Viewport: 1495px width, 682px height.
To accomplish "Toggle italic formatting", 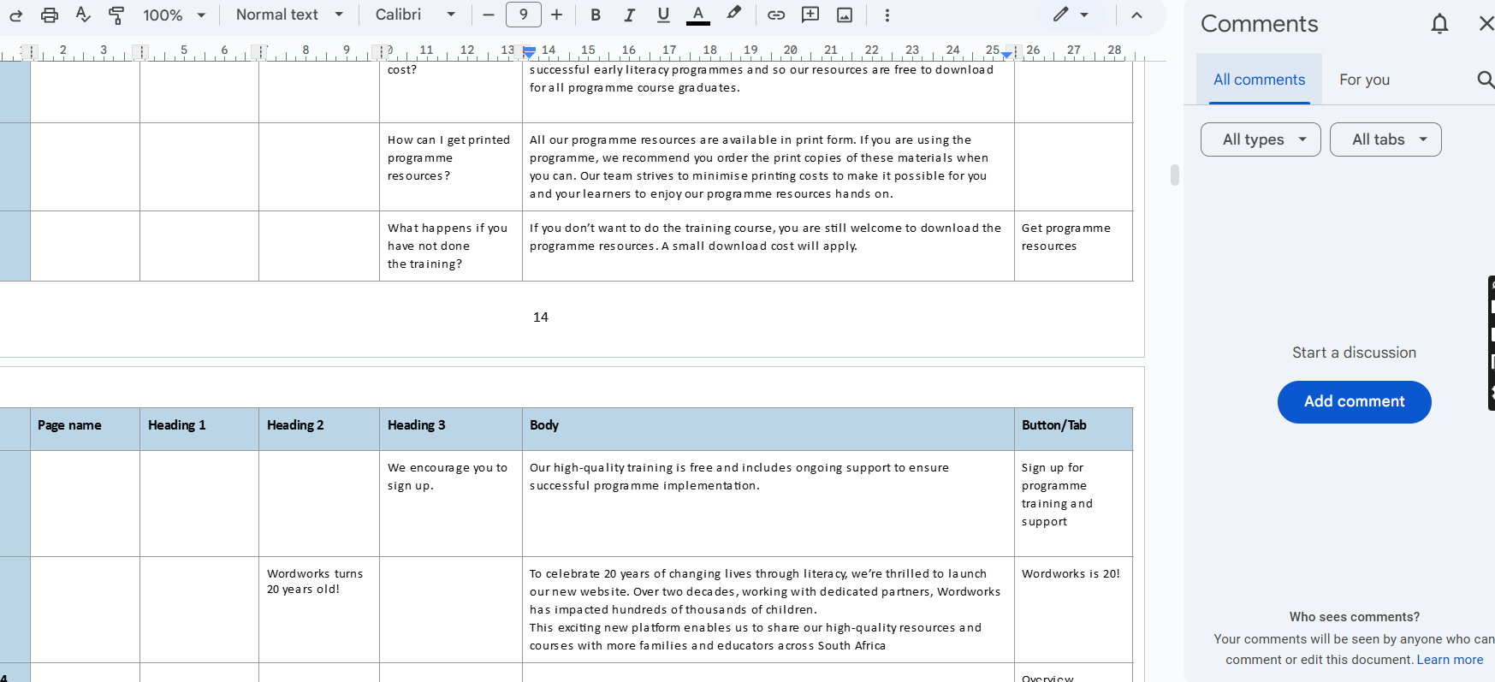I will 629,15.
